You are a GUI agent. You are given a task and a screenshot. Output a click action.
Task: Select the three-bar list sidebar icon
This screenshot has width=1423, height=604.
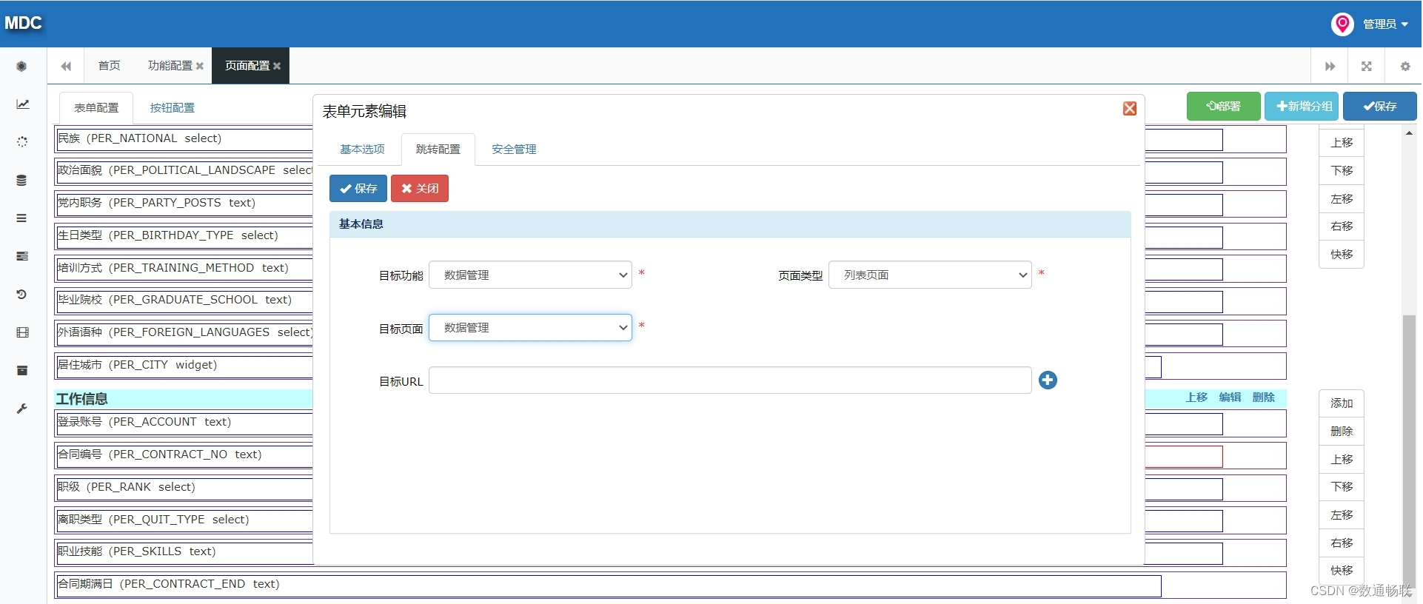(x=21, y=218)
